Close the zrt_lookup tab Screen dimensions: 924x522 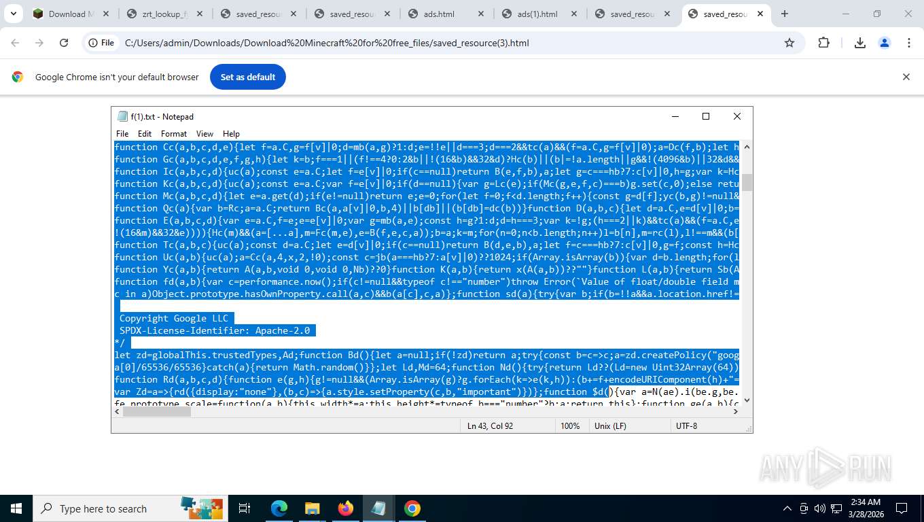click(x=198, y=14)
